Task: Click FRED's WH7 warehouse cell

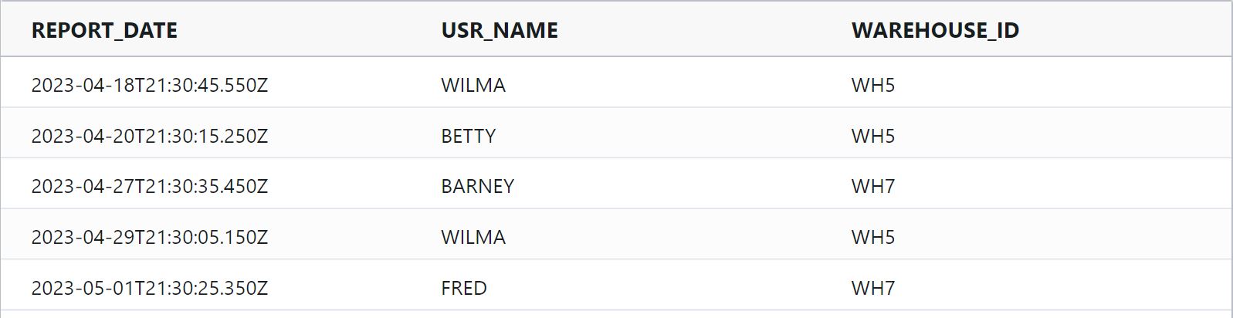Action: tap(873, 288)
